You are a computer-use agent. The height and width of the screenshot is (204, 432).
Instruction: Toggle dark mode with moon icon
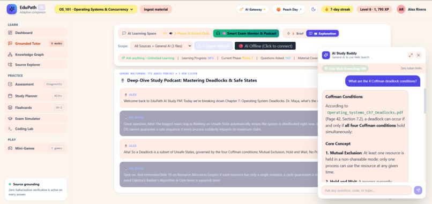point(313,9)
